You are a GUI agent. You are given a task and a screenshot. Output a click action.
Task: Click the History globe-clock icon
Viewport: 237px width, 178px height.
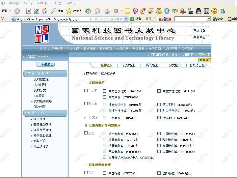pyautogui.click(x=88, y=11)
